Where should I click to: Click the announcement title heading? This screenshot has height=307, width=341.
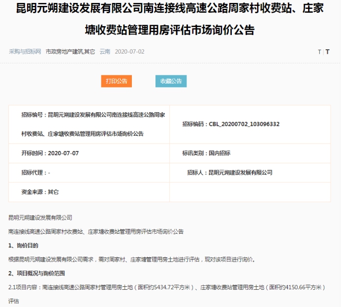pos(170,20)
